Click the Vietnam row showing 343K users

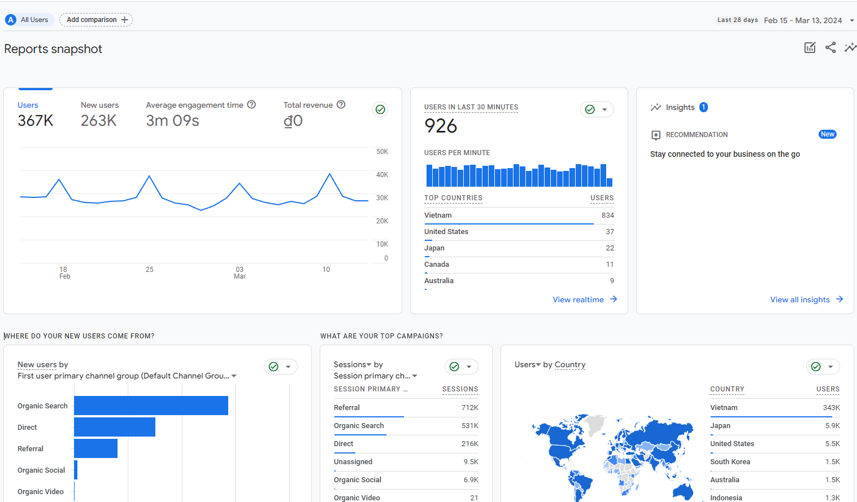775,408
